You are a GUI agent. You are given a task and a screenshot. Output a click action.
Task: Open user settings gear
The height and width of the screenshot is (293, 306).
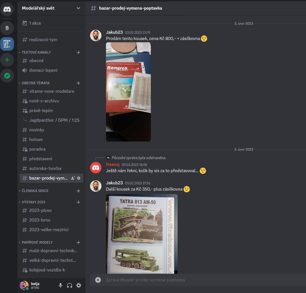tap(79, 285)
